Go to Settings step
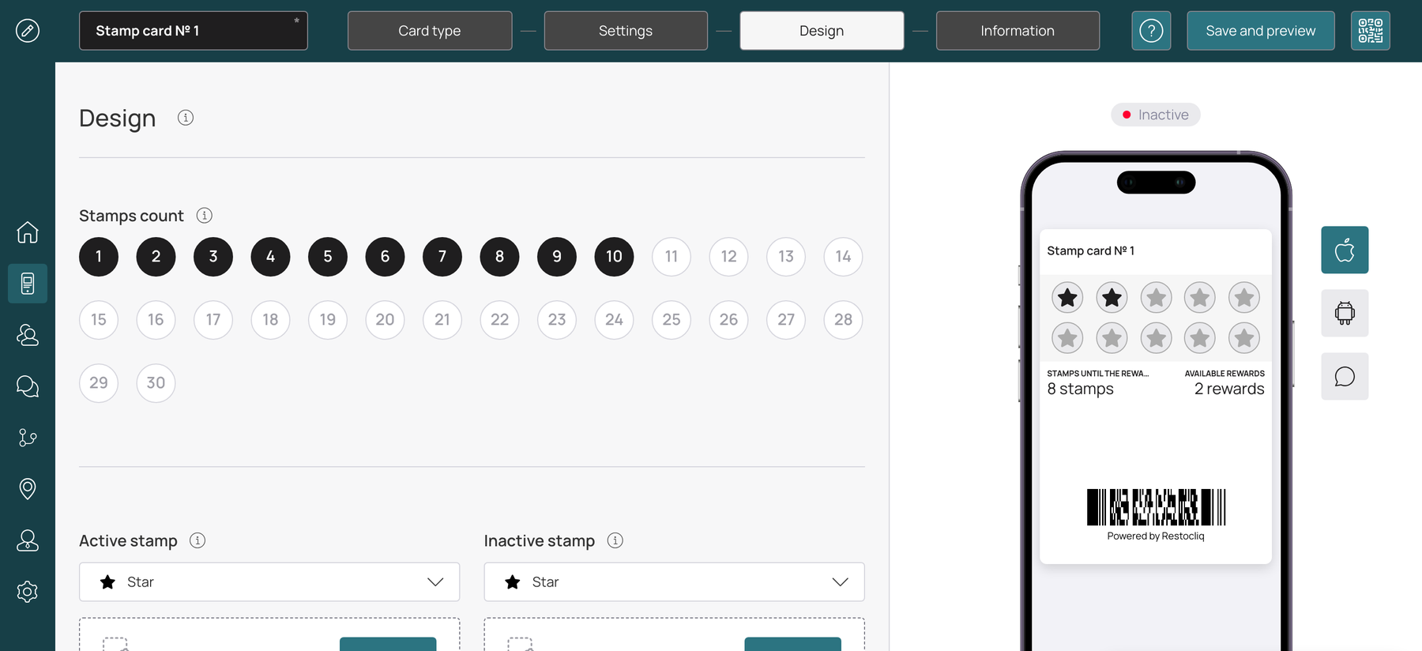 click(x=626, y=31)
